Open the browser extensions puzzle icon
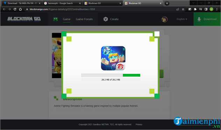The width and height of the screenshot is (221, 130). 195,9
